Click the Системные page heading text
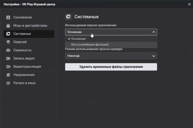This screenshot has height=128, width=193. tap(86, 17)
